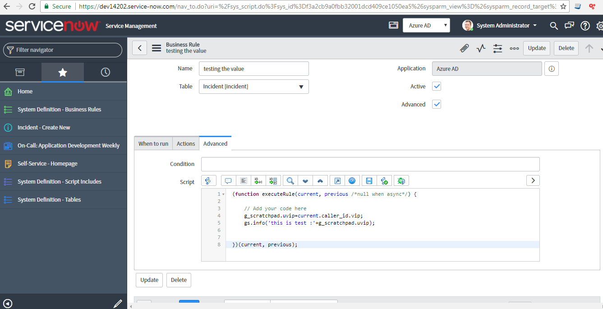Open the more options ellipsis icon
Image resolution: width=603 pixels, height=309 pixels.
pos(514,48)
